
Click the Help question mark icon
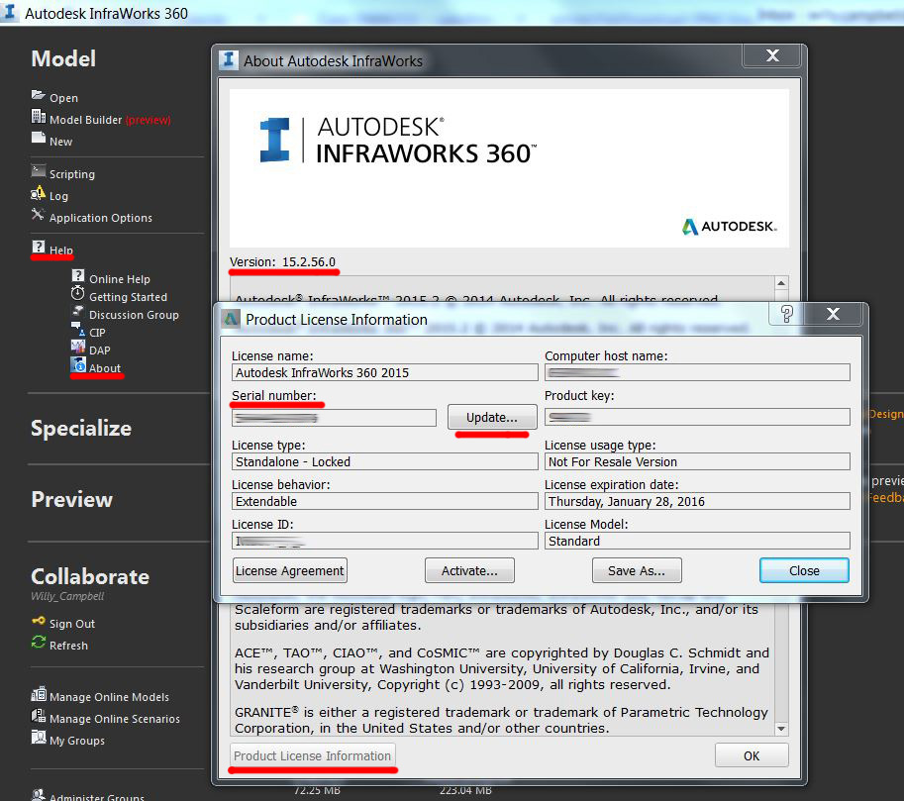tap(38, 247)
